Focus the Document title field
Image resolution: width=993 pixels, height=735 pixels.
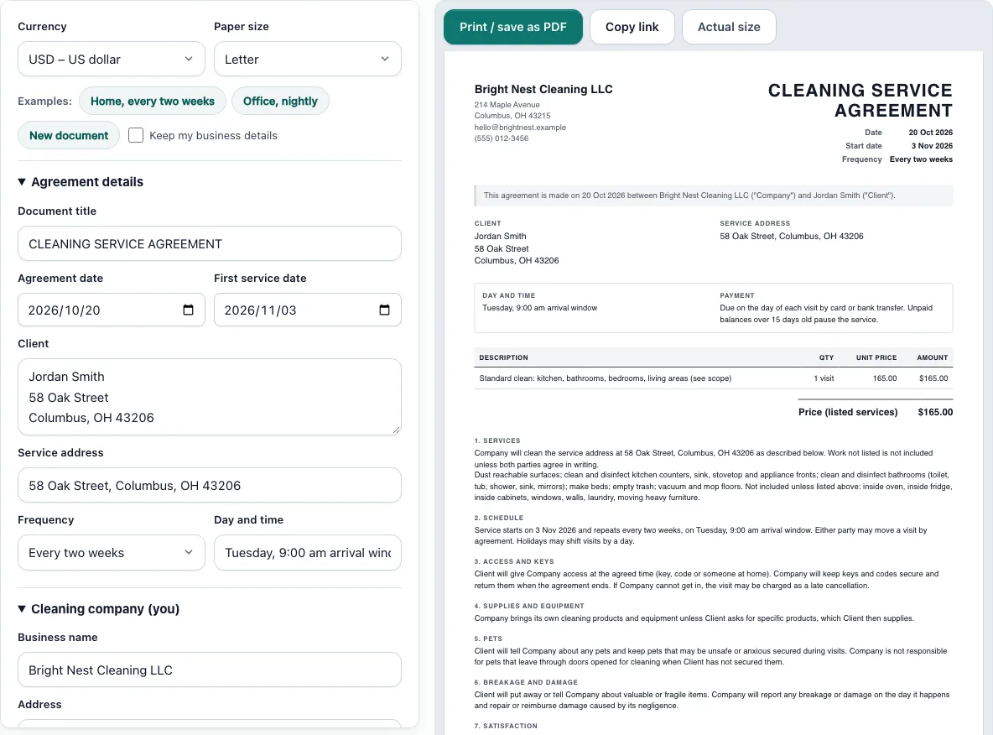click(210, 244)
